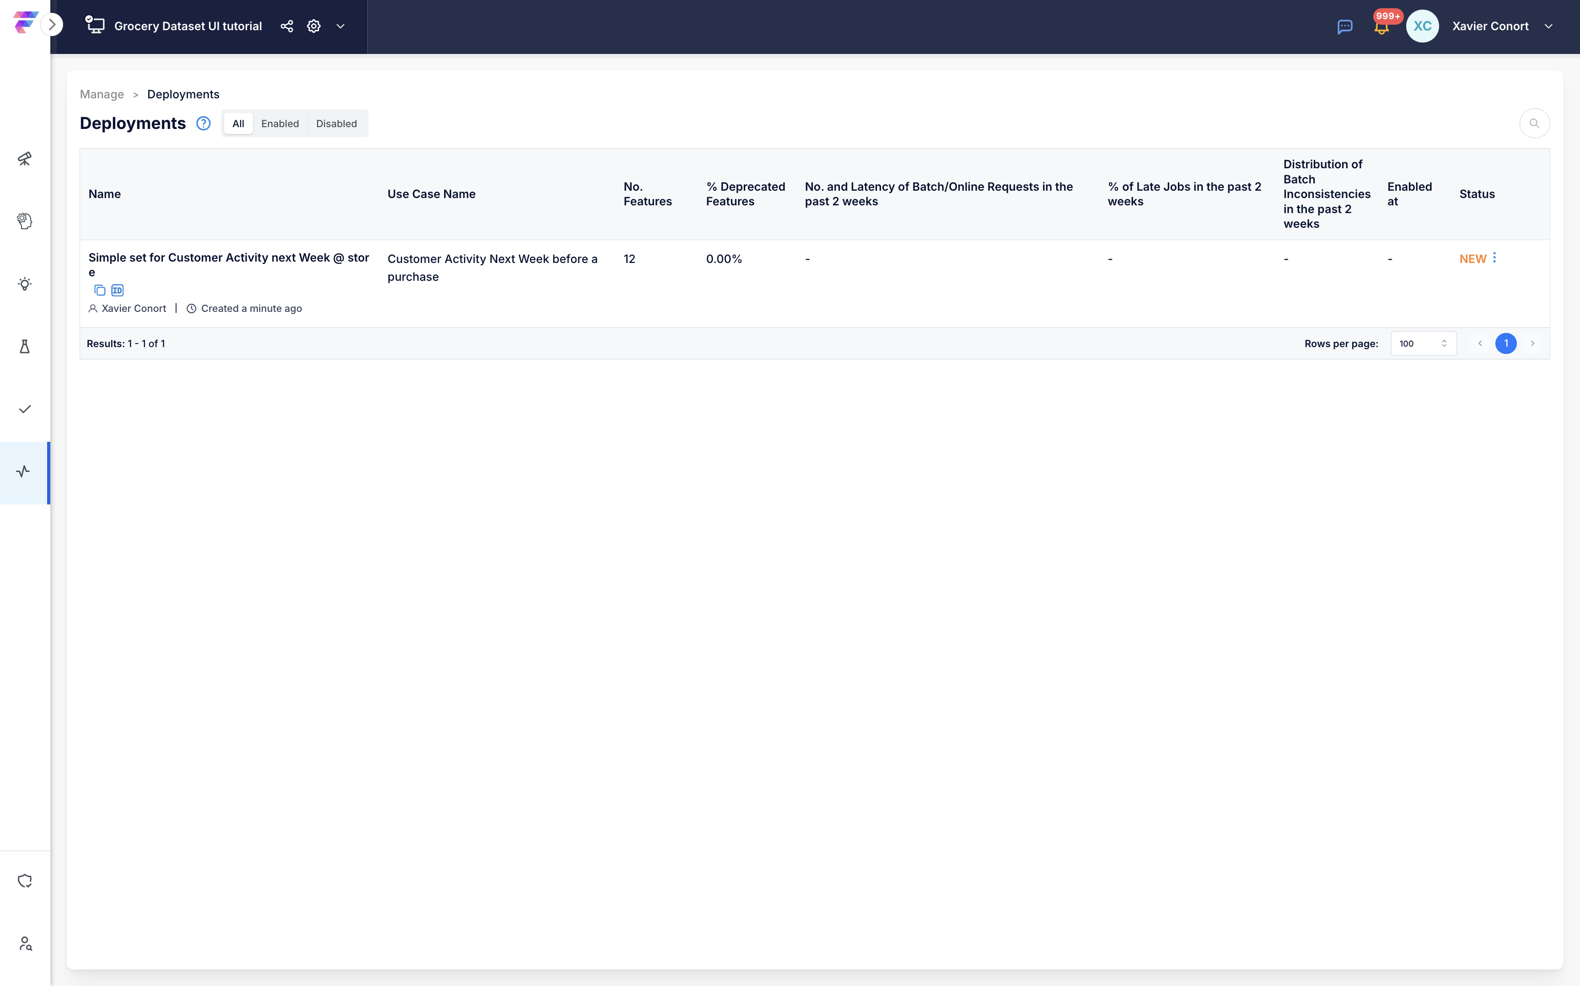
Task: Click the Status column header
Action: coord(1476,194)
